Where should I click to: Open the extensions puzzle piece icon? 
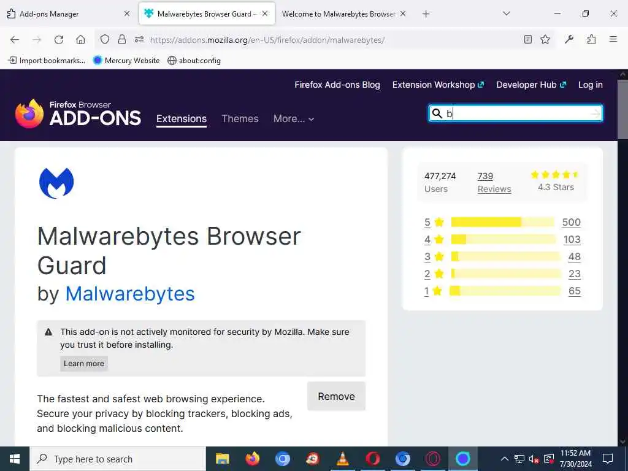point(591,39)
